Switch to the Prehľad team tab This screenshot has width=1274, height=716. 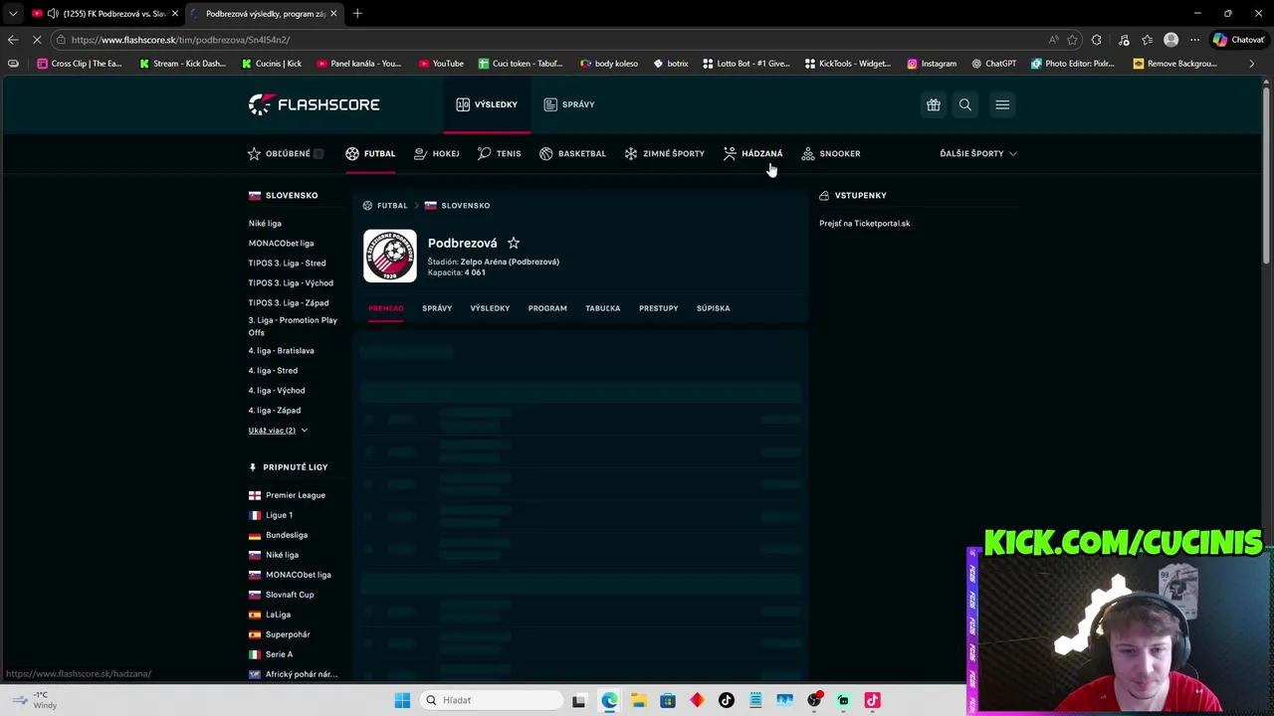click(386, 308)
